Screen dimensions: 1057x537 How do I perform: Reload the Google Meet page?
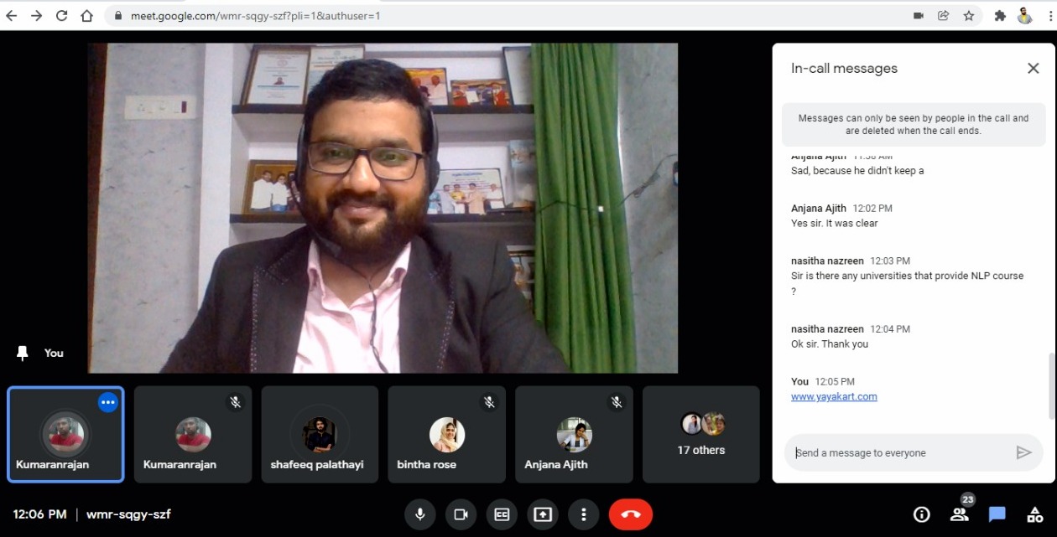click(61, 15)
